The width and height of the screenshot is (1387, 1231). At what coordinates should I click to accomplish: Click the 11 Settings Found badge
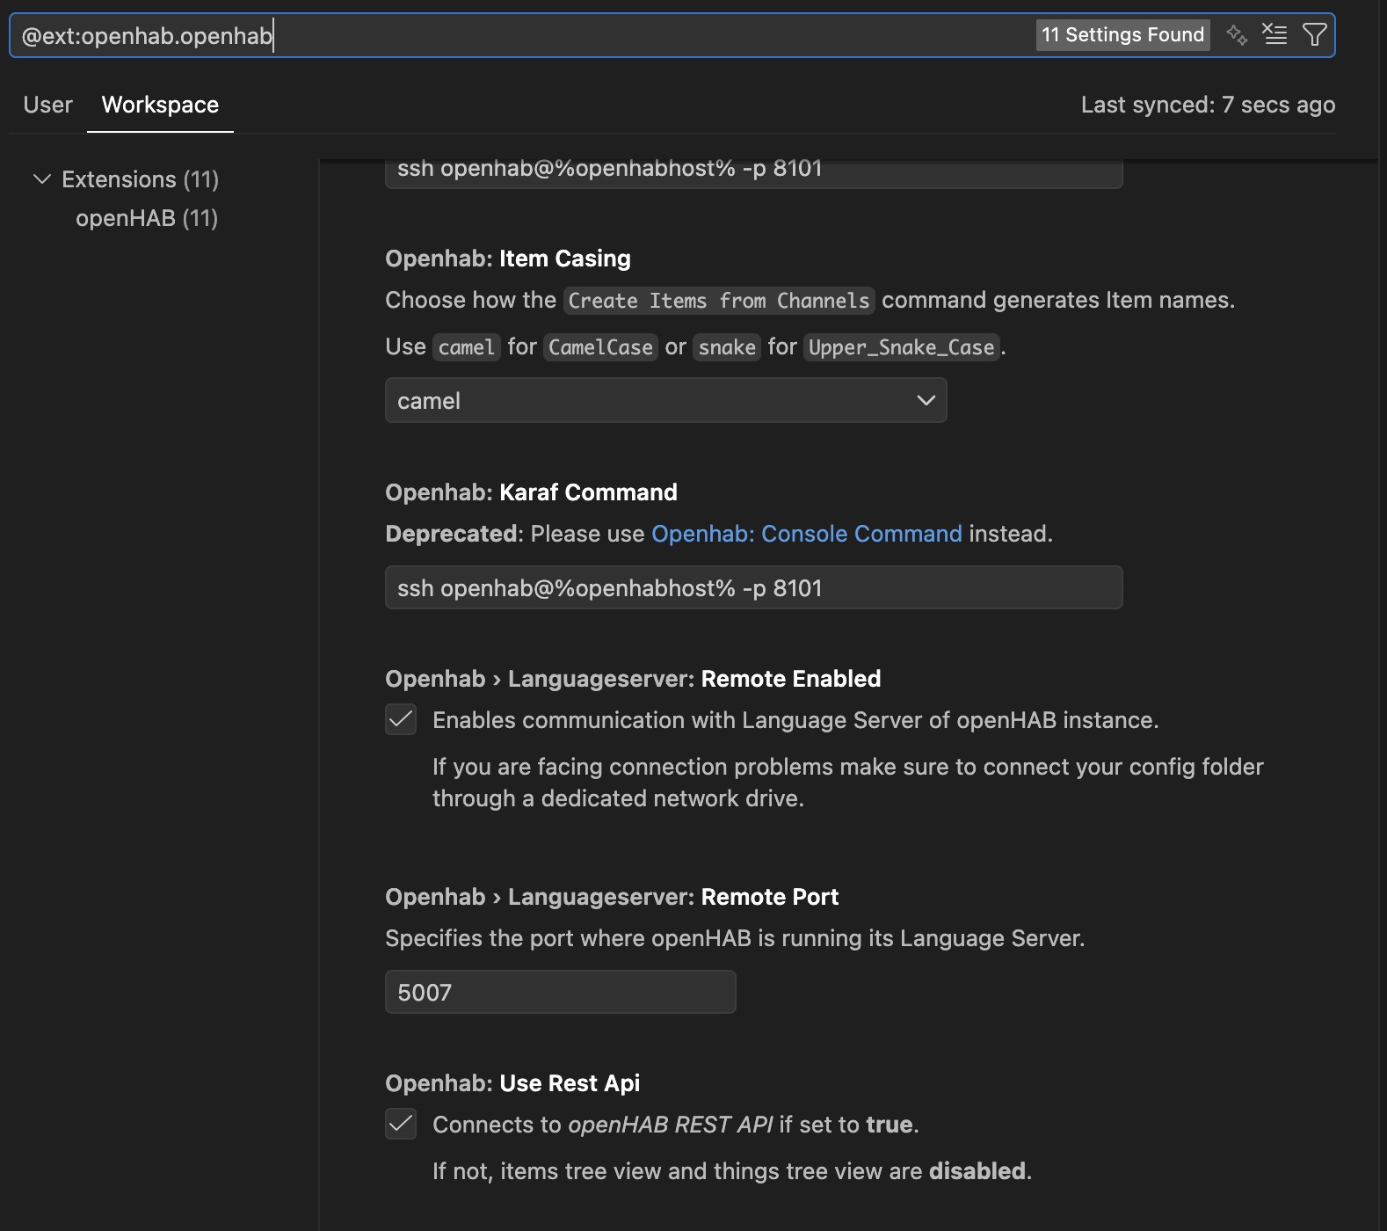tap(1122, 35)
